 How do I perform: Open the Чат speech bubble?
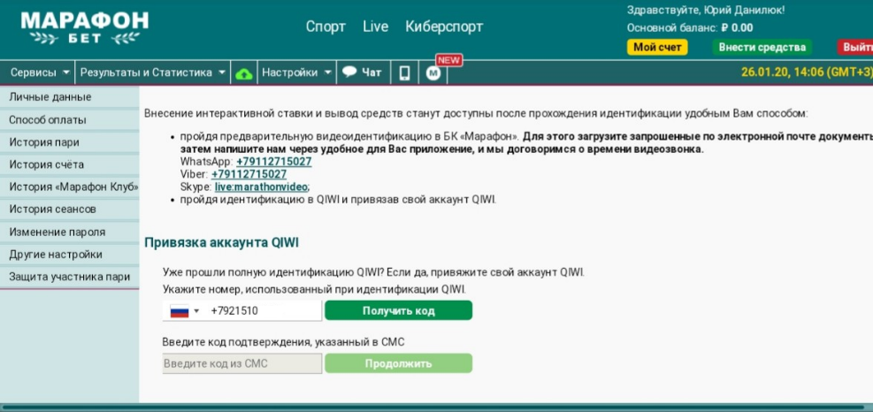coord(362,72)
